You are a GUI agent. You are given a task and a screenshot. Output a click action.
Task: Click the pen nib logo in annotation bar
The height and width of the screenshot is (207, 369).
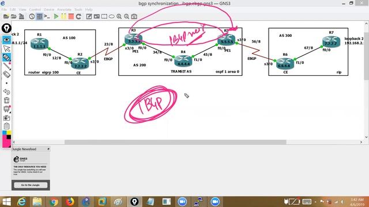coord(6,28)
